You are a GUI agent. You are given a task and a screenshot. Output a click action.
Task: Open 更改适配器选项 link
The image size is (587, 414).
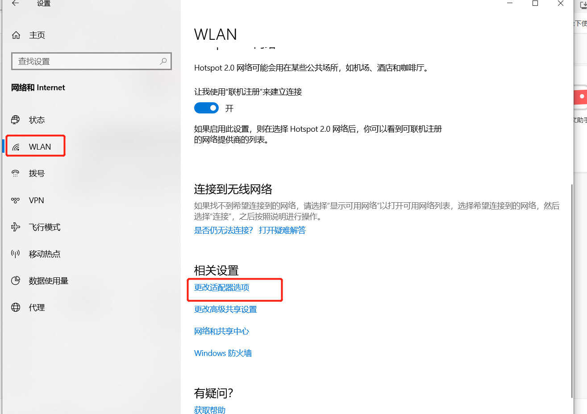(222, 288)
